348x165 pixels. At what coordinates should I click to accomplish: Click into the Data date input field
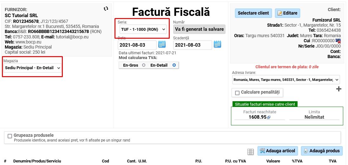tap(136, 45)
